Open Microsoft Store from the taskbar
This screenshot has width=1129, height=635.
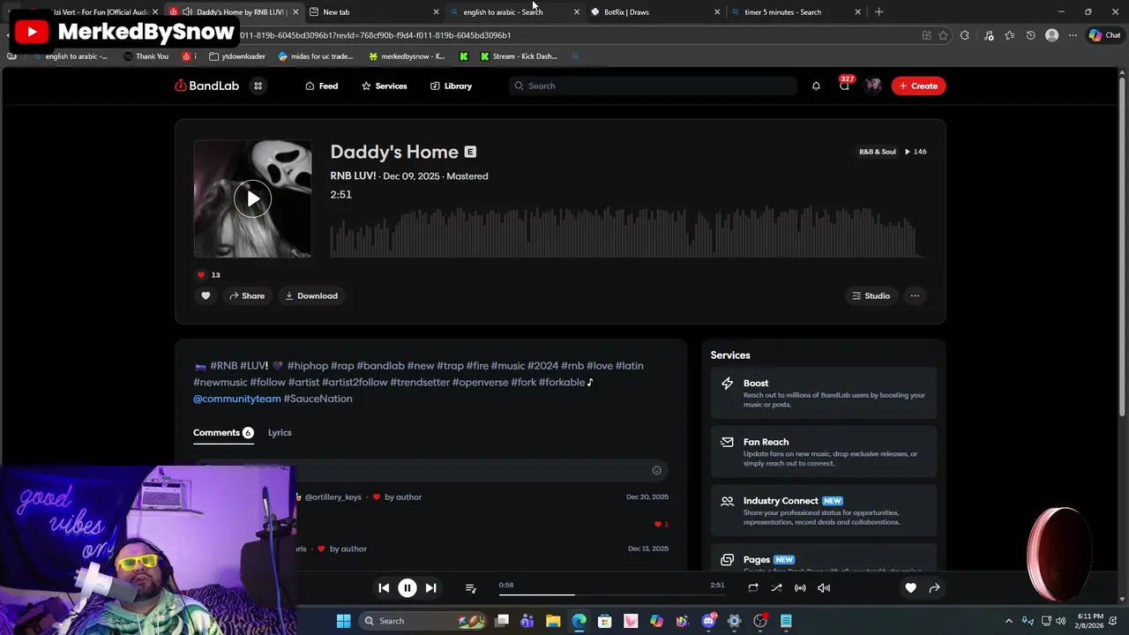click(x=605, y=621)
